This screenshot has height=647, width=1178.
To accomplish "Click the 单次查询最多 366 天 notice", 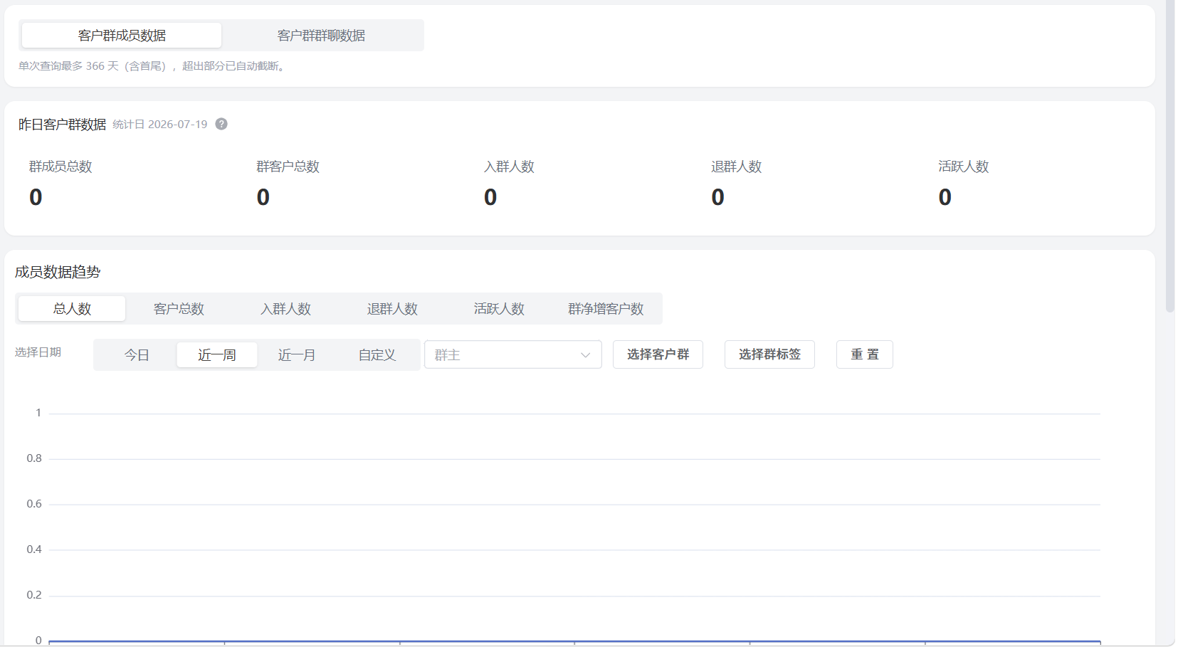I will click(x=153, y=66).
